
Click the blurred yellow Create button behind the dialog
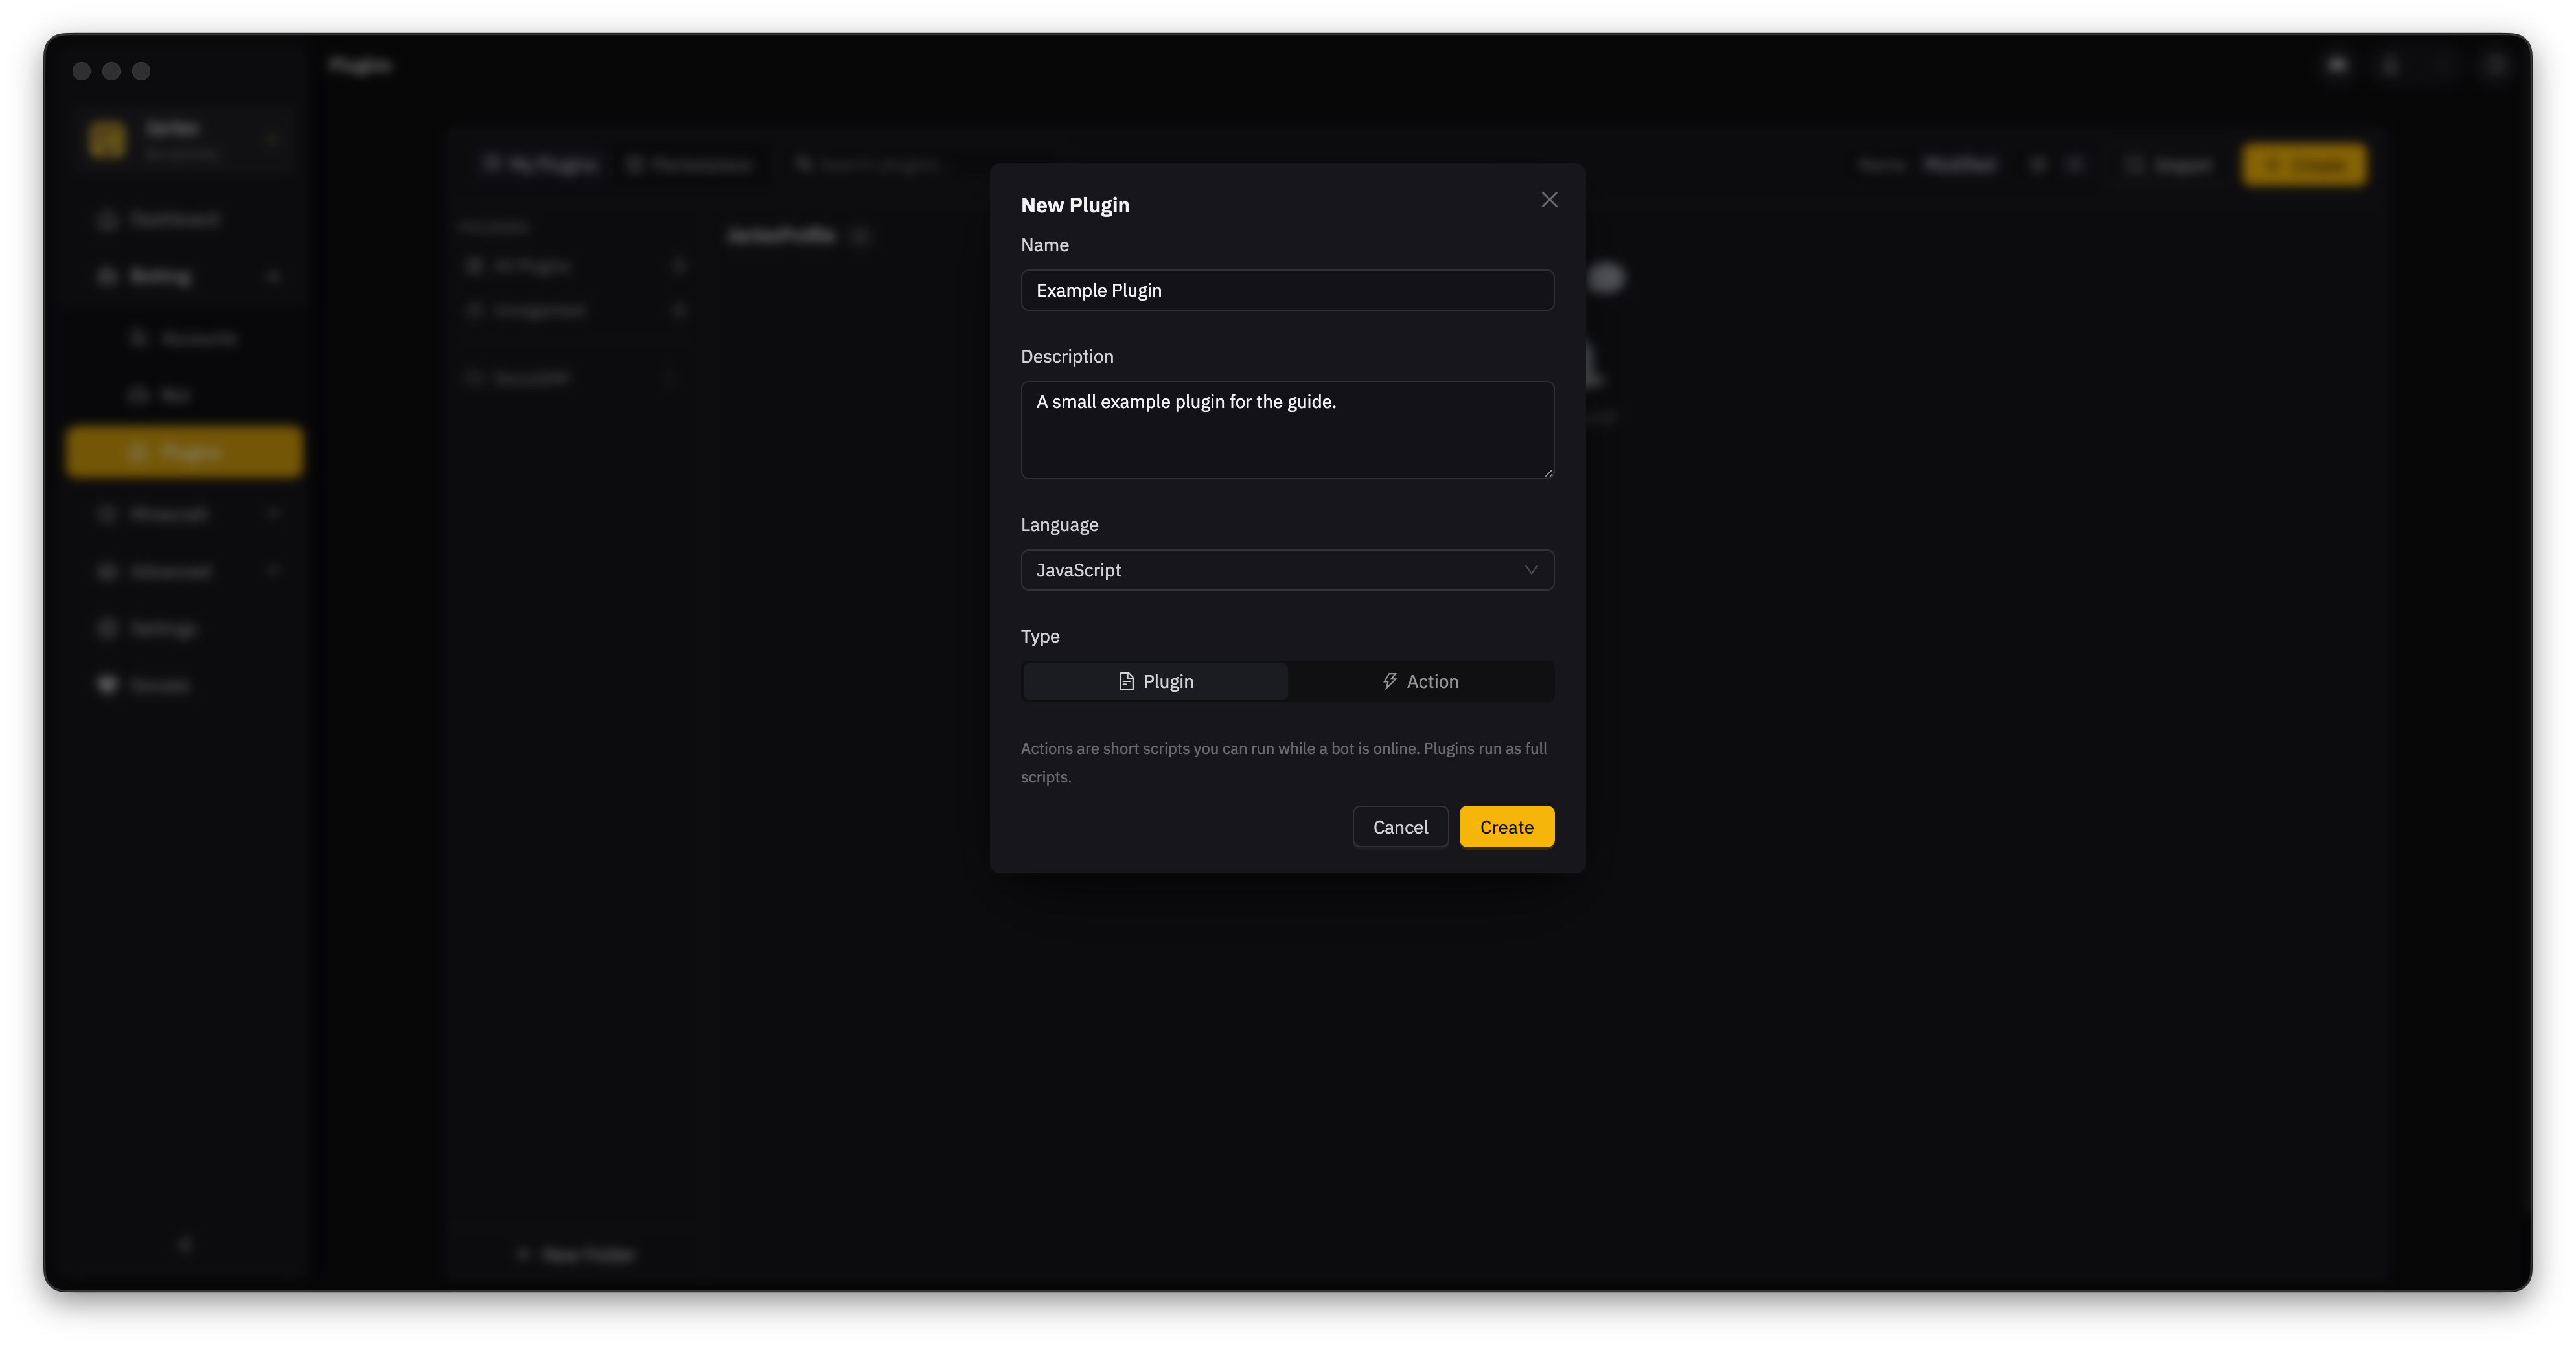pos(2304,165)
